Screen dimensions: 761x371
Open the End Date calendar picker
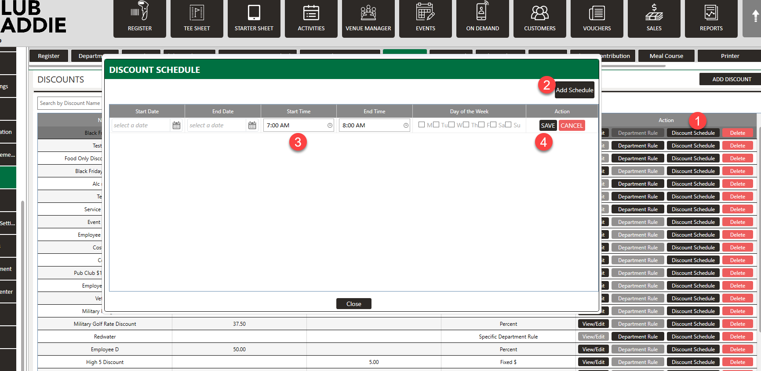pyautogui.click(x=252, y=126)
